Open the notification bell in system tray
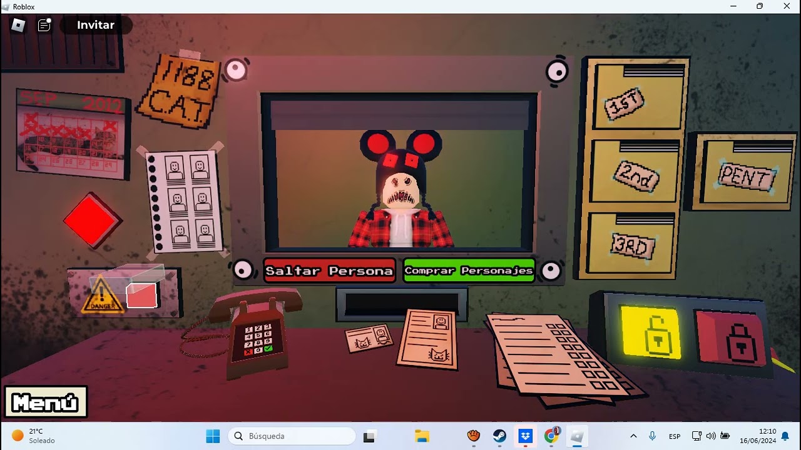The height and width of the screenshot is (450, 801). point(785,436)
